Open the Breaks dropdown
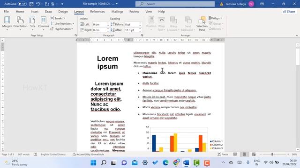 [x=58, y=18]
